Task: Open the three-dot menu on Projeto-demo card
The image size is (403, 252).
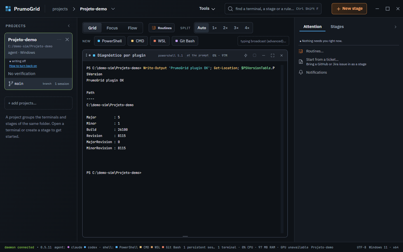Action: pos(59,39)
